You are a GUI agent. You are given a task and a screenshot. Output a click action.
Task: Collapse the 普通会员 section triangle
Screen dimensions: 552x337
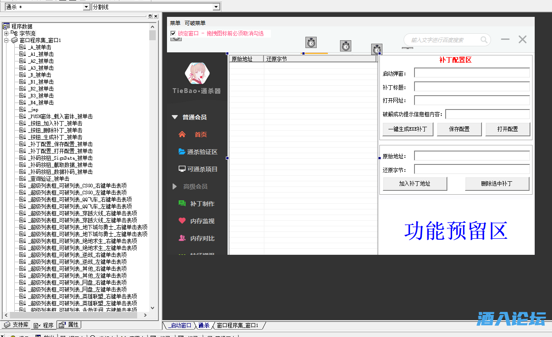point(175,117)
